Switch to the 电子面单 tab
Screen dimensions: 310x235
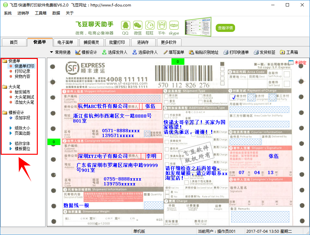click(x=65, y=42)
